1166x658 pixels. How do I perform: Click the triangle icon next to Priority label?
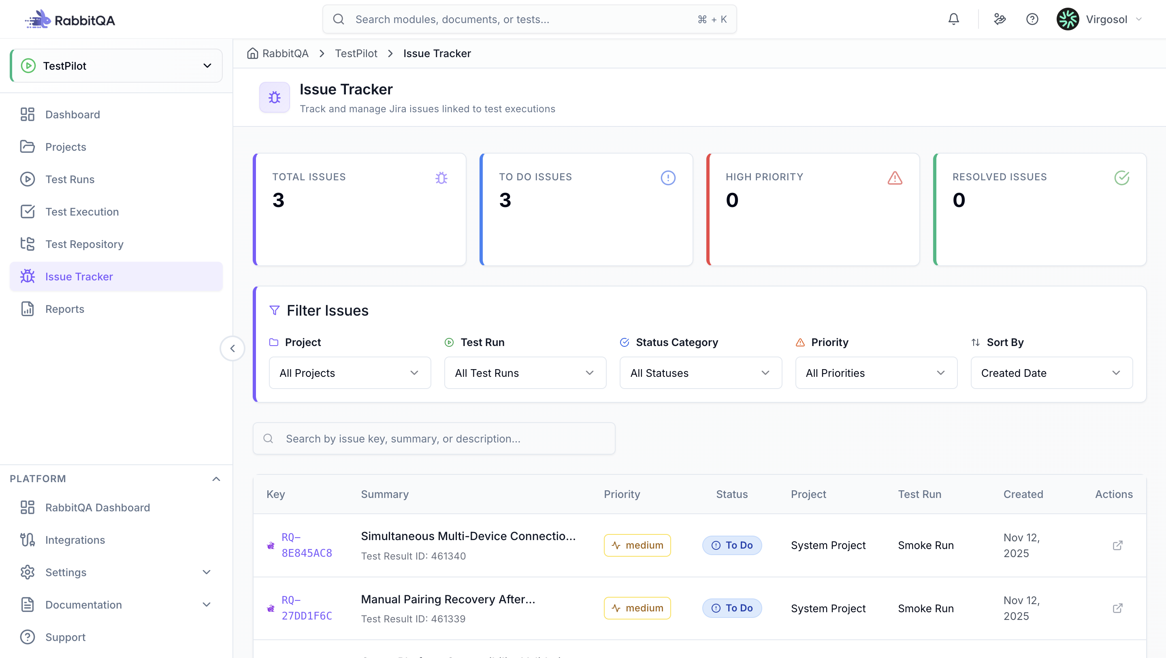(800, 342)
